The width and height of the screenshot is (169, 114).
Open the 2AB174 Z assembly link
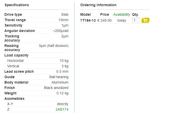[62, 109]
